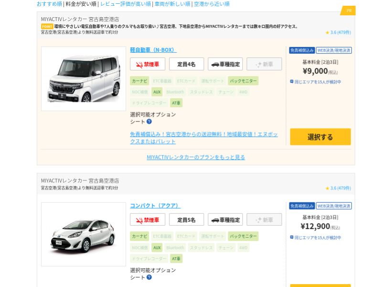Open MIYACTIVレンタカーのプランをもっと見る link
The image size is (382, 287).
tap(196, 157)
